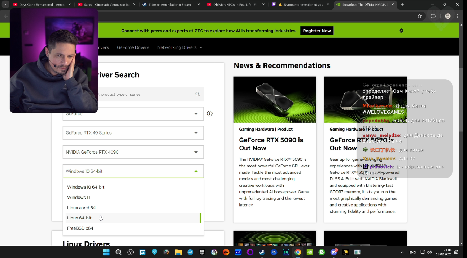Choose Linux aarch64 from the OS list
Image resolution: width=467 pixels, height=258 pixels.
[133, 208]
